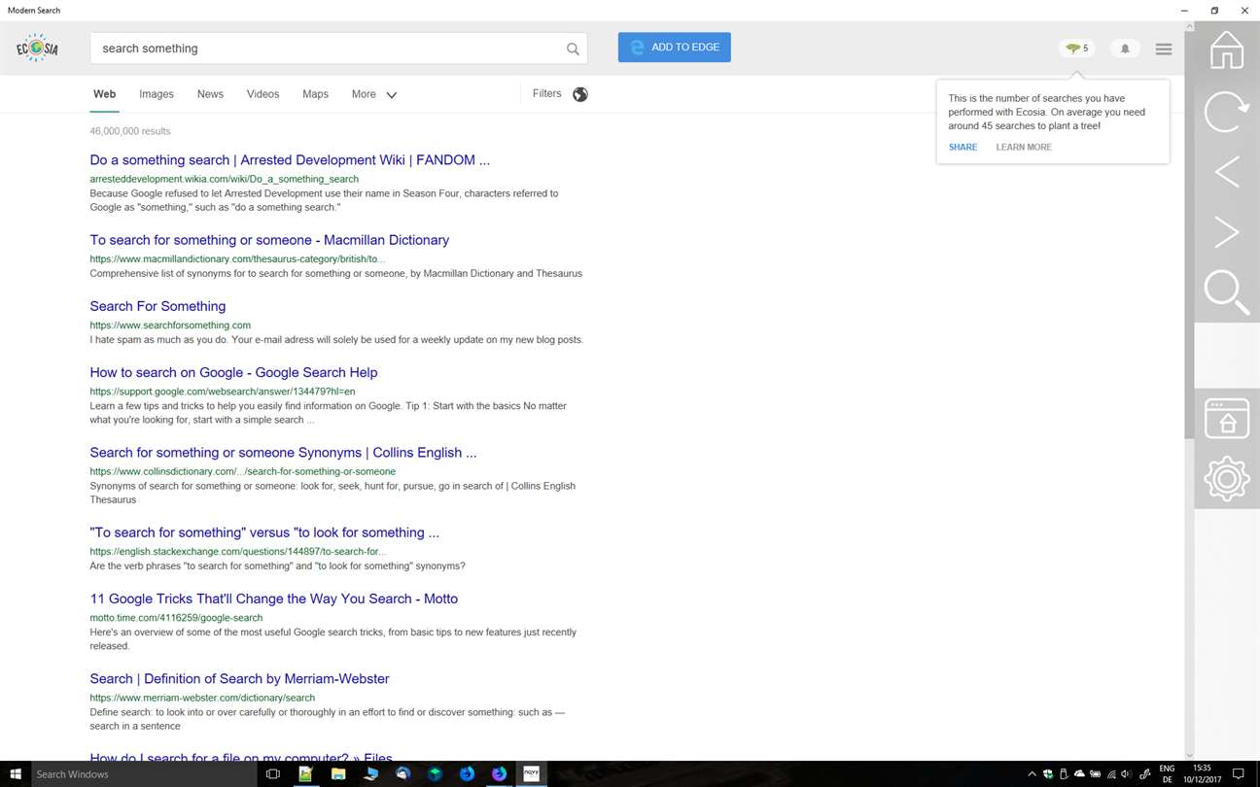Click the globe icon next to Filters
The width and height of the screenshot is (1260, 787).
(x=580, y=94)
